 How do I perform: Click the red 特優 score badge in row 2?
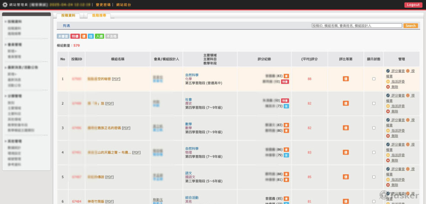click(285, 101)
